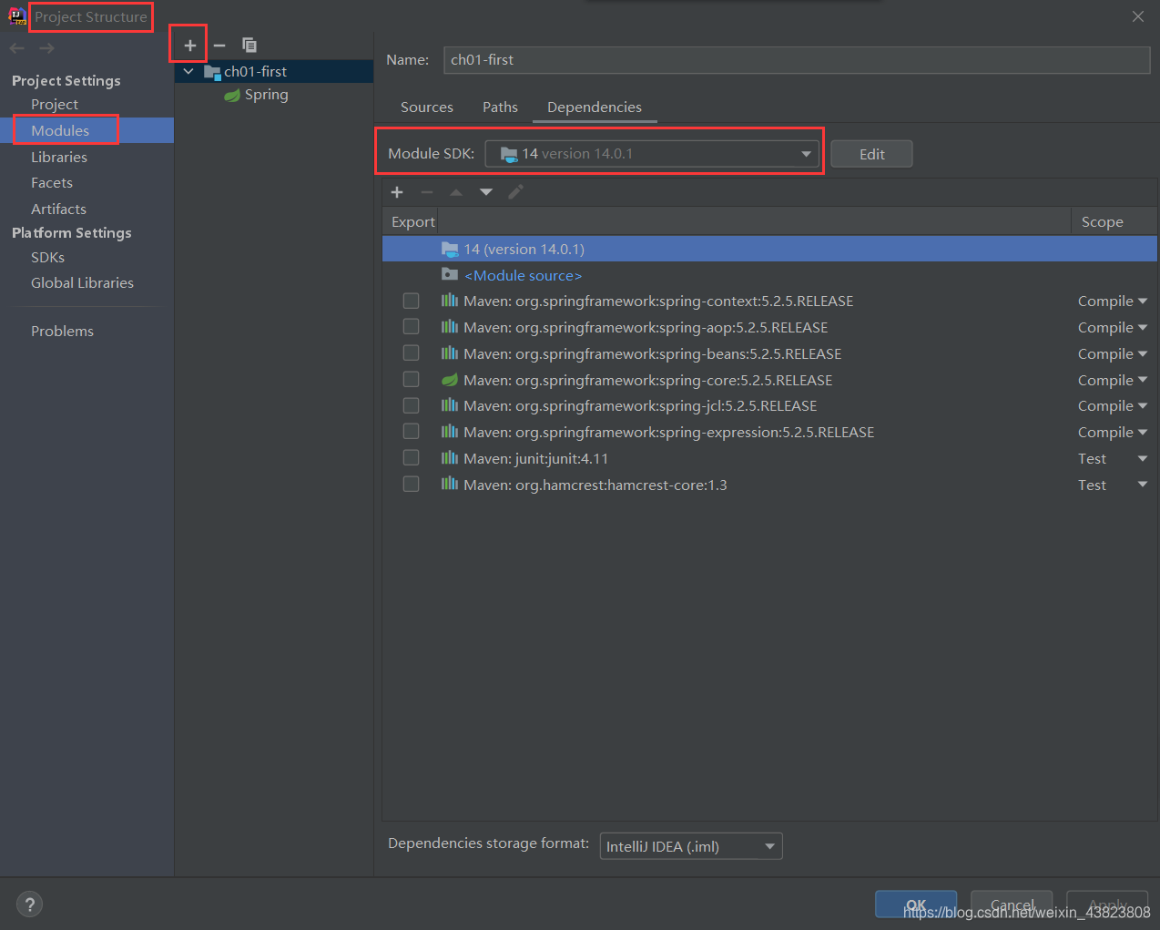The image size is (1160, 930).
Task: Click leaf icon of spring-core dependency
Action: click(x=450, y=380)
